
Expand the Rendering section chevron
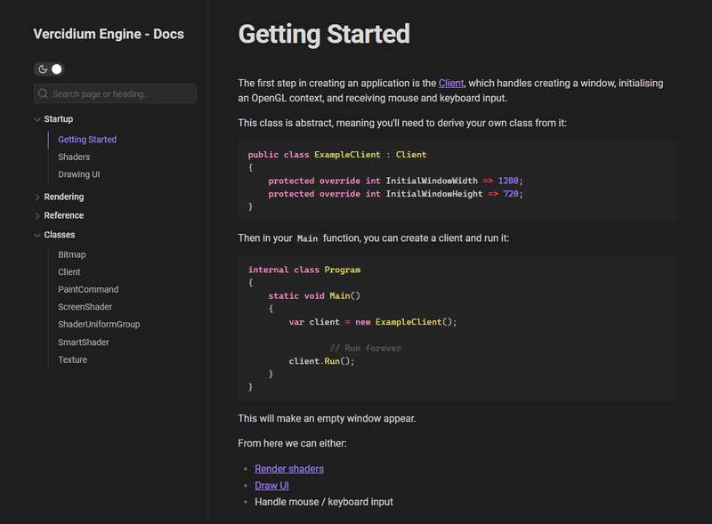tap(37, 198)
